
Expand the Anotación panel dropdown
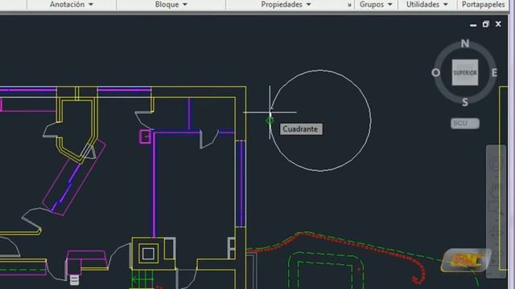click(72, 5)
